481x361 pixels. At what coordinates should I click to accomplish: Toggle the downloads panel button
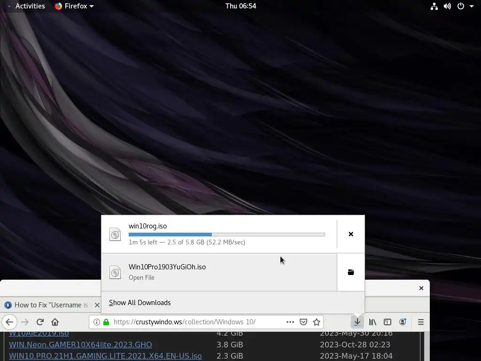[357, 322]
